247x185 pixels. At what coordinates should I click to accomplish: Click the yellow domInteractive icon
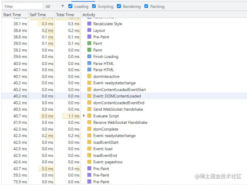[x=89, y=76]
